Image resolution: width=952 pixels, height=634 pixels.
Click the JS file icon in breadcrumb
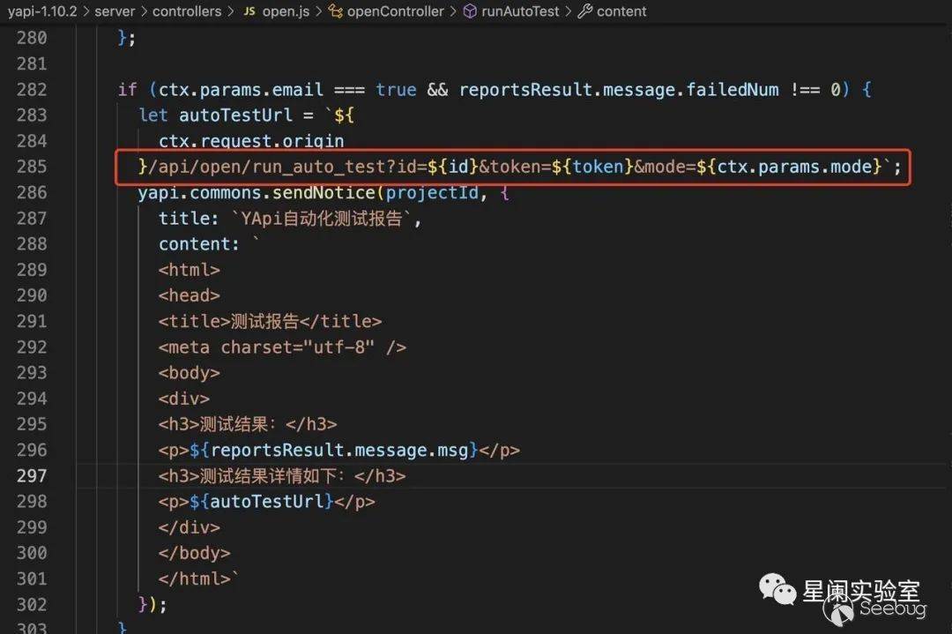[x=249, y=11]
